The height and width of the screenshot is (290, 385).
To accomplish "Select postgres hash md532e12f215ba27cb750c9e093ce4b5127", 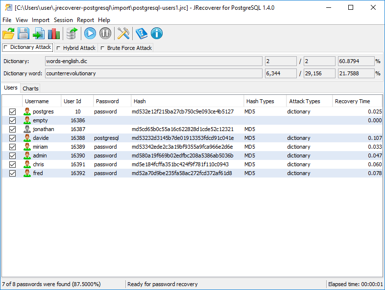I will click(183, 112).
